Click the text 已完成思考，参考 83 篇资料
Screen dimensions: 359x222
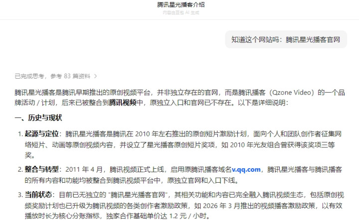pos(52,76)
